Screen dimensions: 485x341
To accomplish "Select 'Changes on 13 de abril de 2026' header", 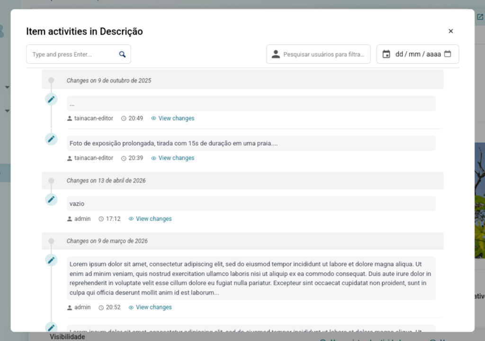I will pos(106,180).
